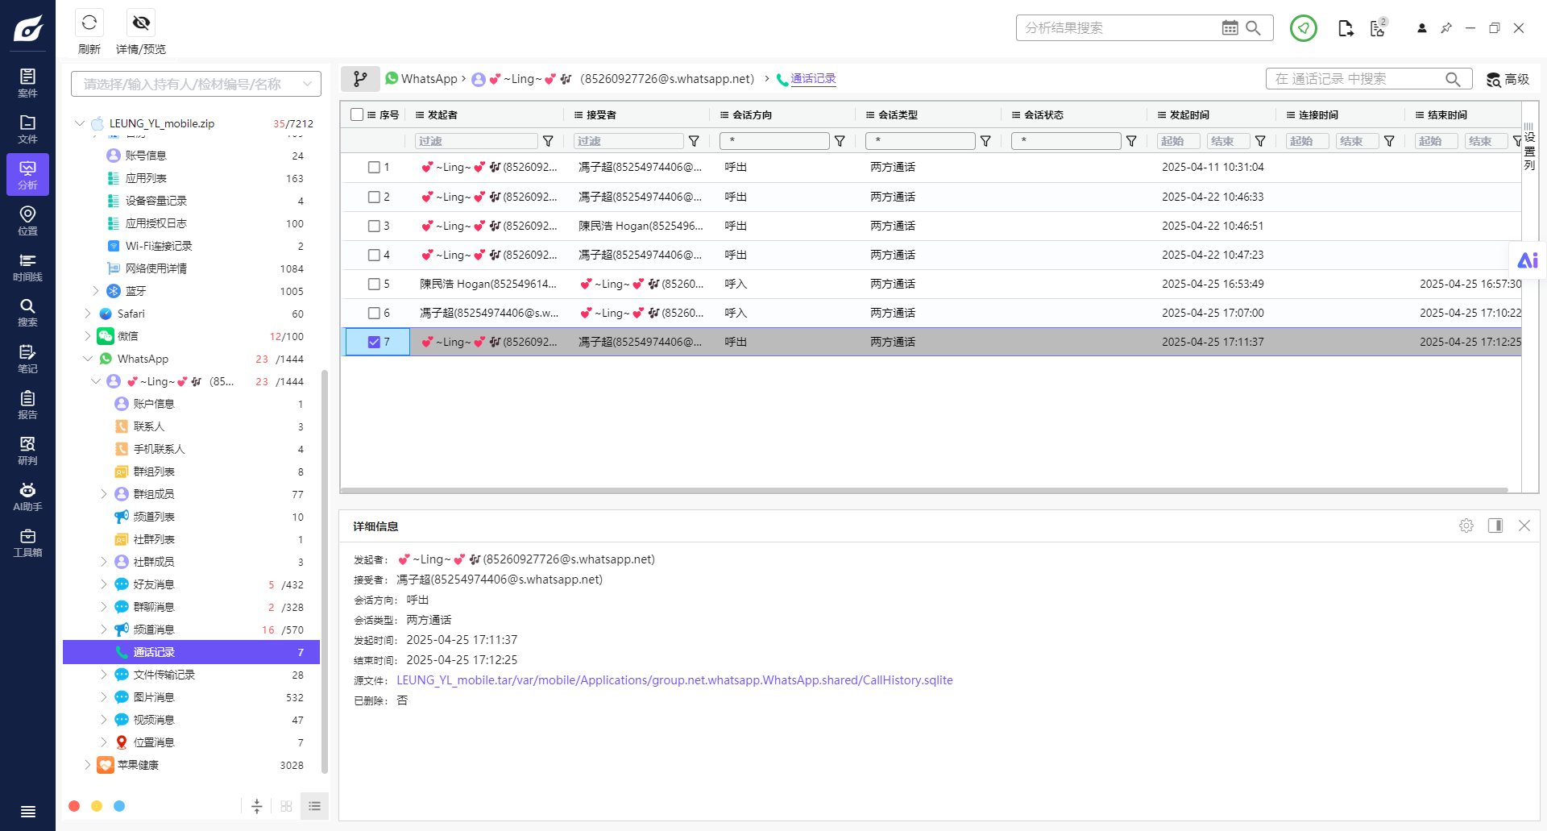The width and height of the screenshot is (1547, 831).
Task: Select the red color tag dot
Action: point(74,806)
